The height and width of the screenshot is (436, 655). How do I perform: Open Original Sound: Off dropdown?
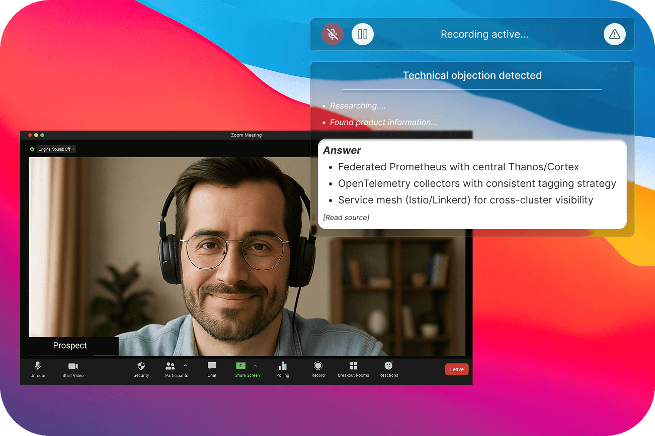point(56,149)
